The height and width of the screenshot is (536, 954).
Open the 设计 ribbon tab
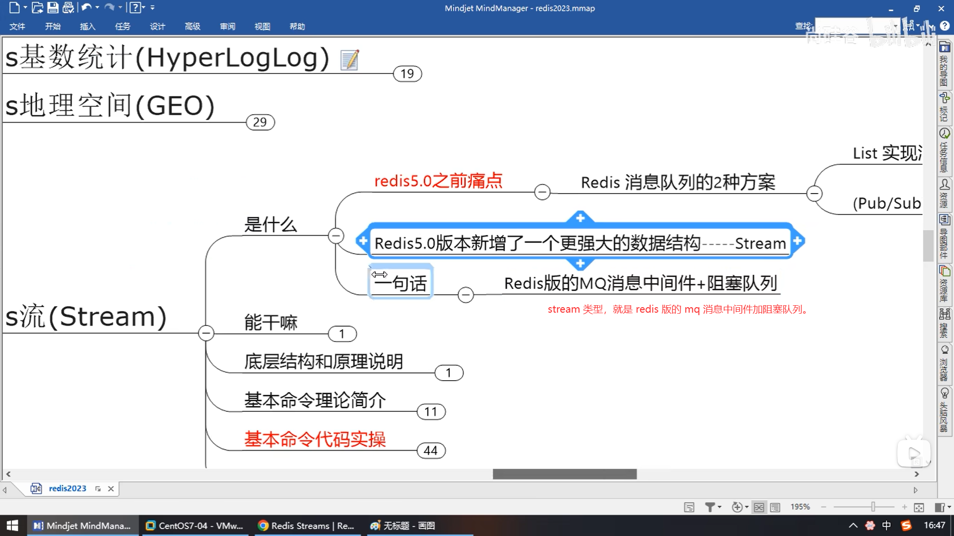click(158, 26)
